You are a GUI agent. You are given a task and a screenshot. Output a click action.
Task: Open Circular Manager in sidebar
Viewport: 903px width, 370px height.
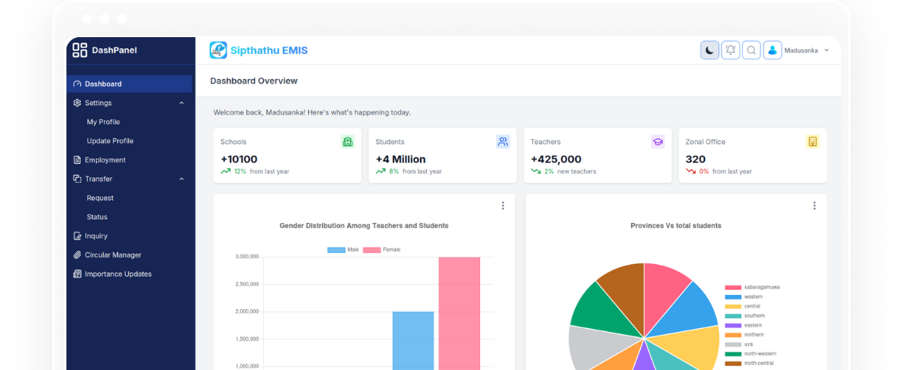pos(112,255)
